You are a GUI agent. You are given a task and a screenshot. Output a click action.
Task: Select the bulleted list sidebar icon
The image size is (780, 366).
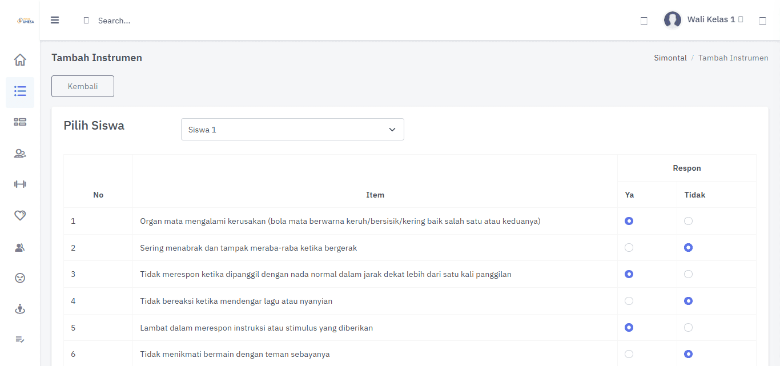20,91
